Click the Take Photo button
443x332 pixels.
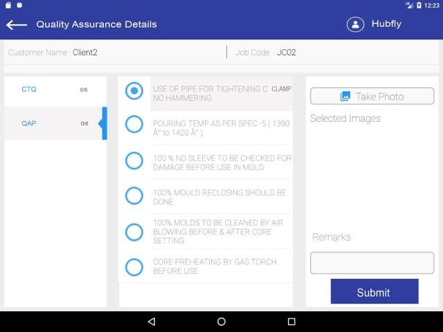372,97
